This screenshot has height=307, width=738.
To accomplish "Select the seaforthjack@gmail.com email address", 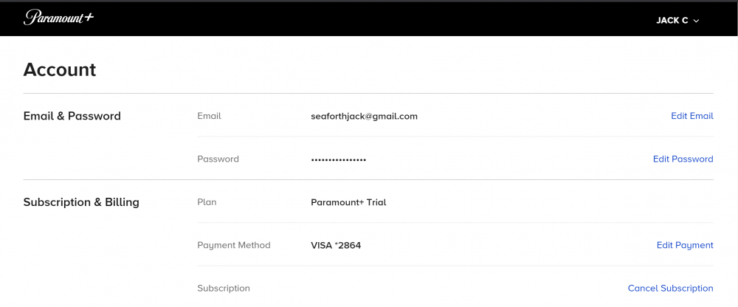I will click(x=364, y=116).
